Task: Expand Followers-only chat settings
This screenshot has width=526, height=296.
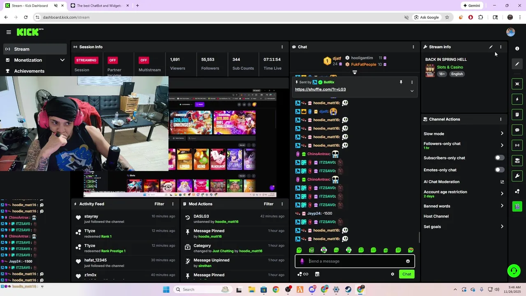Action: pyautogui.click(x=502, y=145)
